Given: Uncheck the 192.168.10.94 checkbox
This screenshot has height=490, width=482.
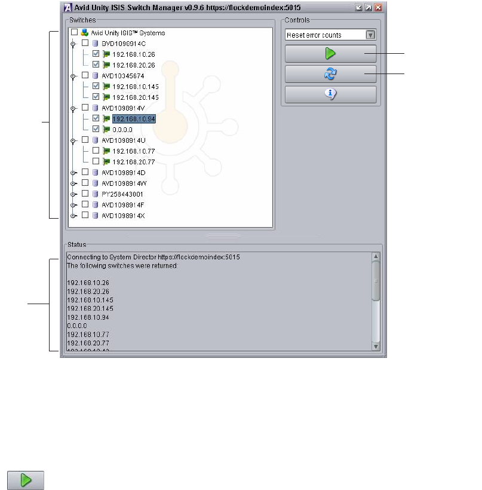Looking at the screenshot, I should click(96, 118).
